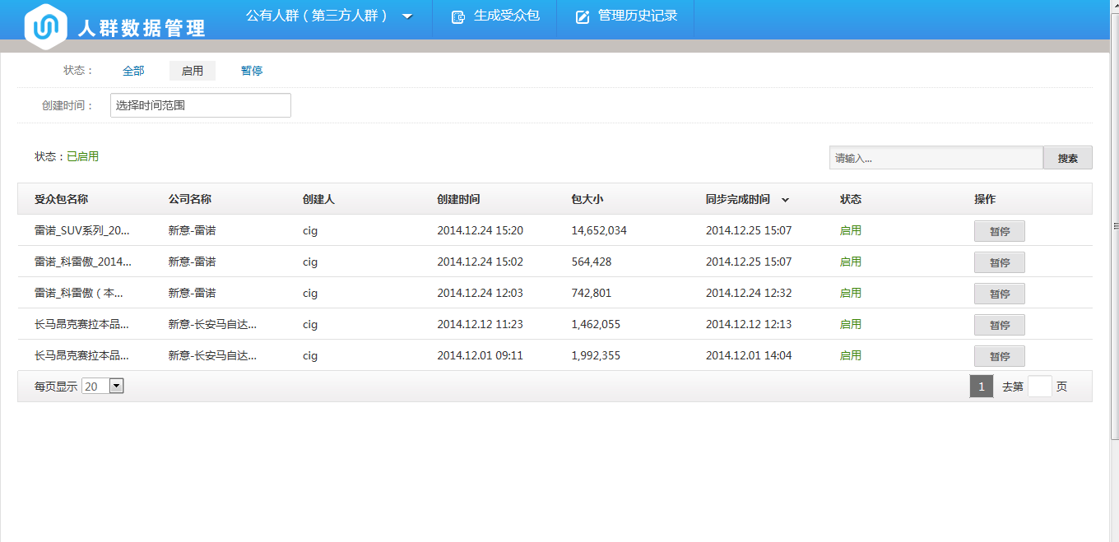Pause the 雷诺_科雷傲（本 package
The height and width of the screenshot is (542, 1119).
pos(1000,294)
